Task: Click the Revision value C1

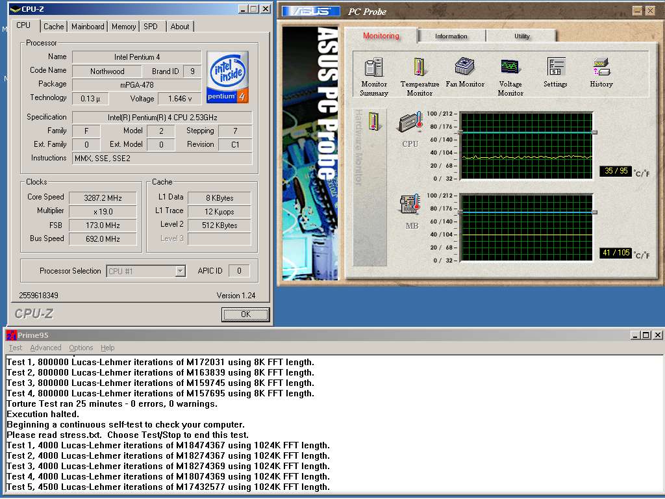Action: pos(235,145)
